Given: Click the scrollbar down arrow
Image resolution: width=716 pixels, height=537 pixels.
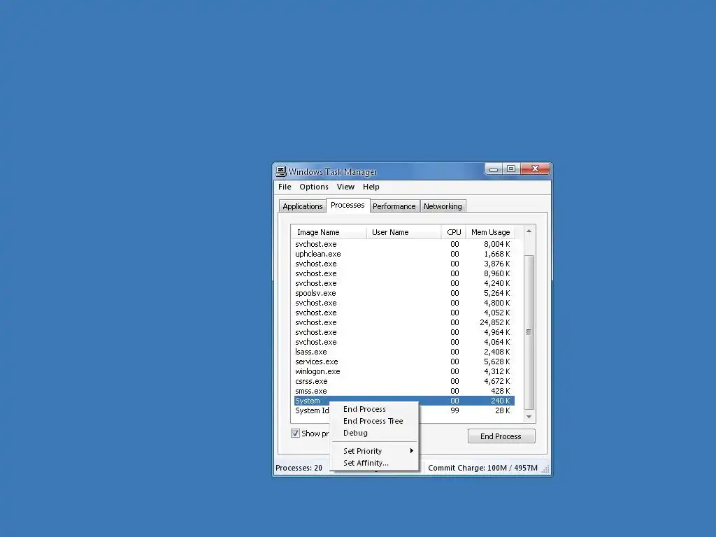Looking at the screenshot, I should tap(529, 417).
